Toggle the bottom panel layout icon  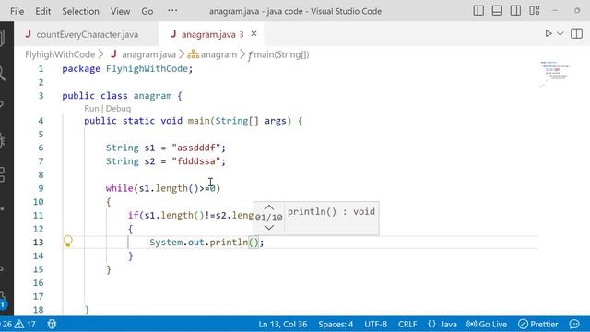(497, 10)
